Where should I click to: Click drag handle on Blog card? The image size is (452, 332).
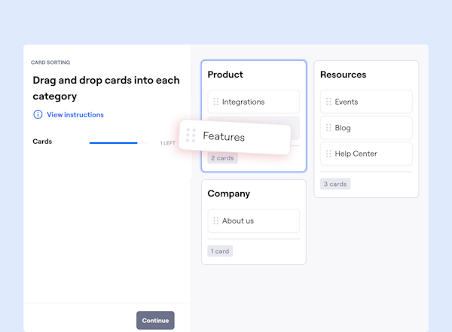click(x=328, y=128)
